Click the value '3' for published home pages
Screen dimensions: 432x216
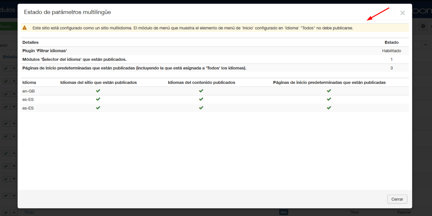(x=391, y=68)
